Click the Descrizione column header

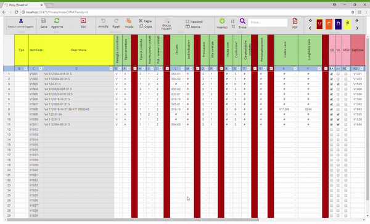click(x=78, y=50)
